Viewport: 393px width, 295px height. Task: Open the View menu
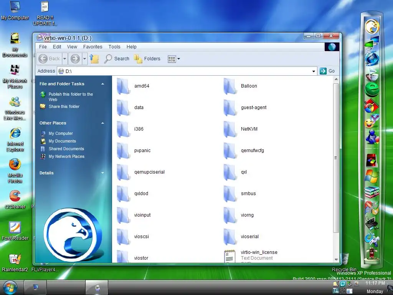coord(72,47)
